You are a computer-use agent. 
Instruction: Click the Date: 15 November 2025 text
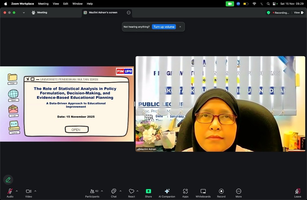point(76,117)
